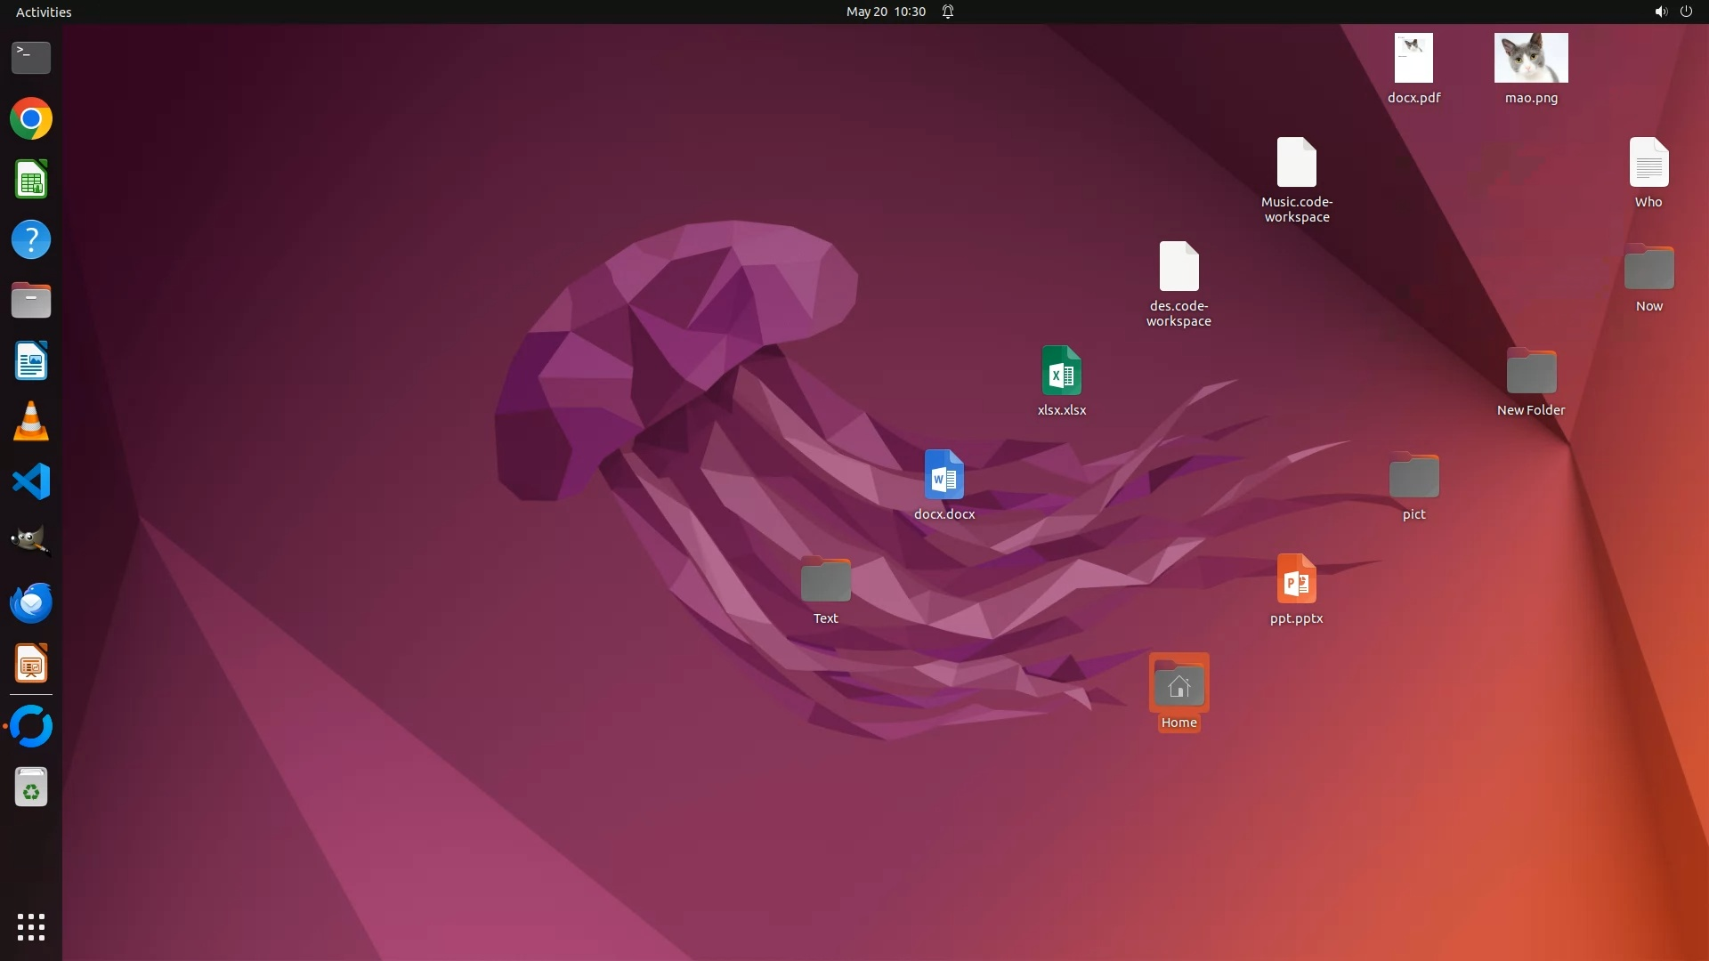Launch GIMP image editor
The width and height of the screenshot is (1709, 961).
tap(31, 540)
